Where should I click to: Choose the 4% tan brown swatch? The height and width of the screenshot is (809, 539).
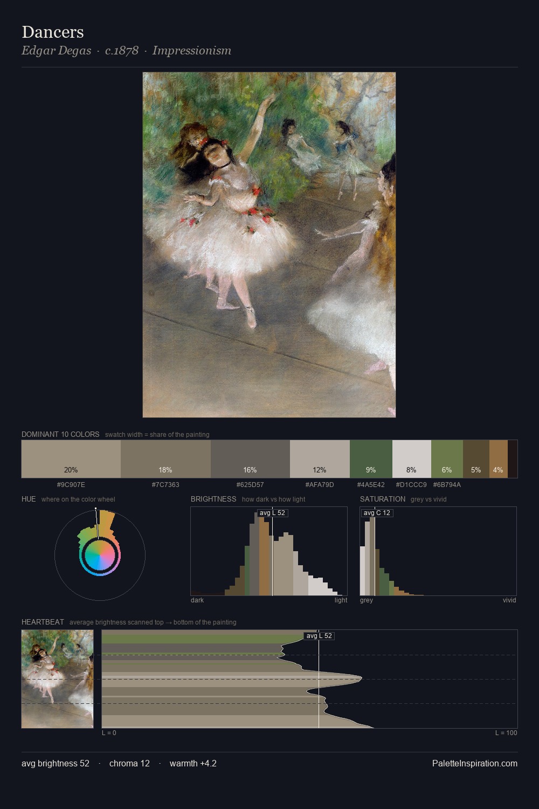pos(499,459)
